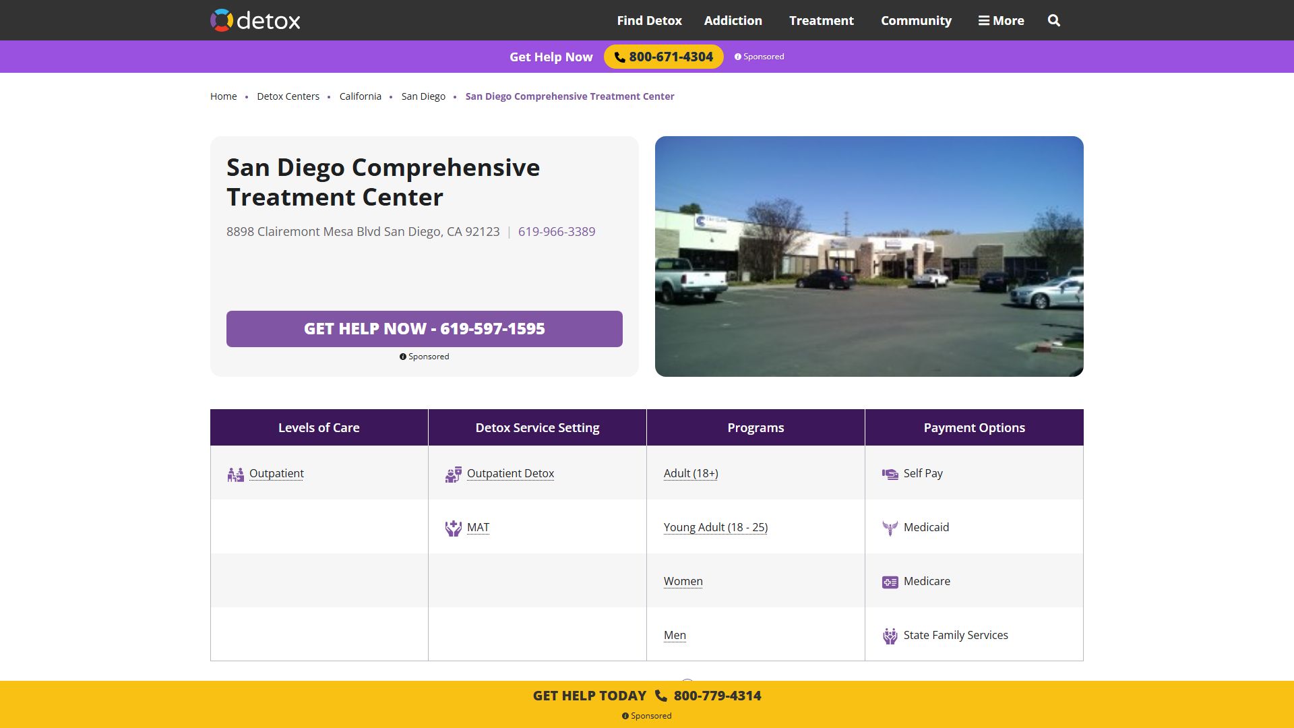Viewport: 1294px width, 728px height.
Task: Open Detox Centers breadcrumb link
Action: [x=288, y=96]
